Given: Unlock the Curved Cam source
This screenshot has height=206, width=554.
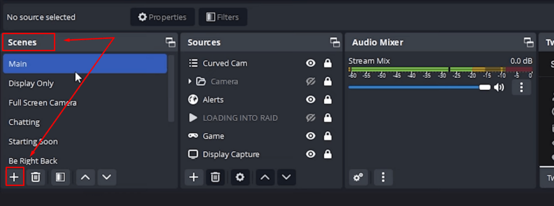Looking at the screenshot, I should coord(328,64).
